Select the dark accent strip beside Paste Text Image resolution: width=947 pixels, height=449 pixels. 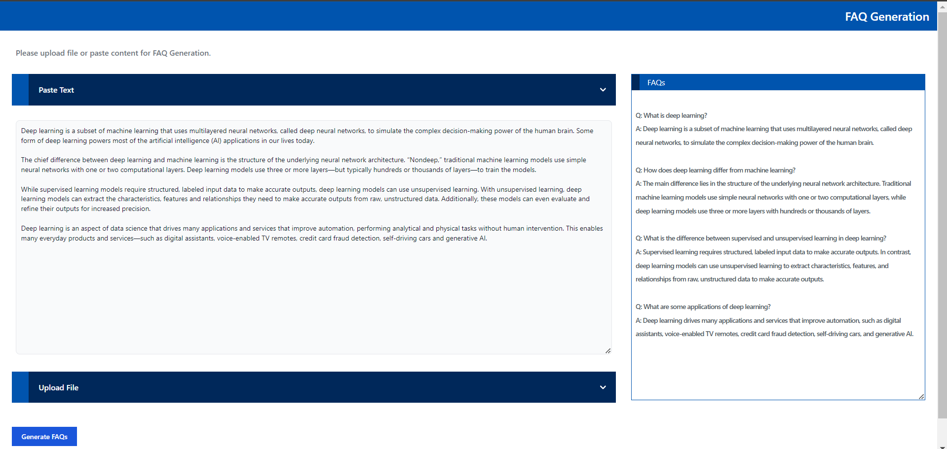pyautogui.click(x=20, y=90)
